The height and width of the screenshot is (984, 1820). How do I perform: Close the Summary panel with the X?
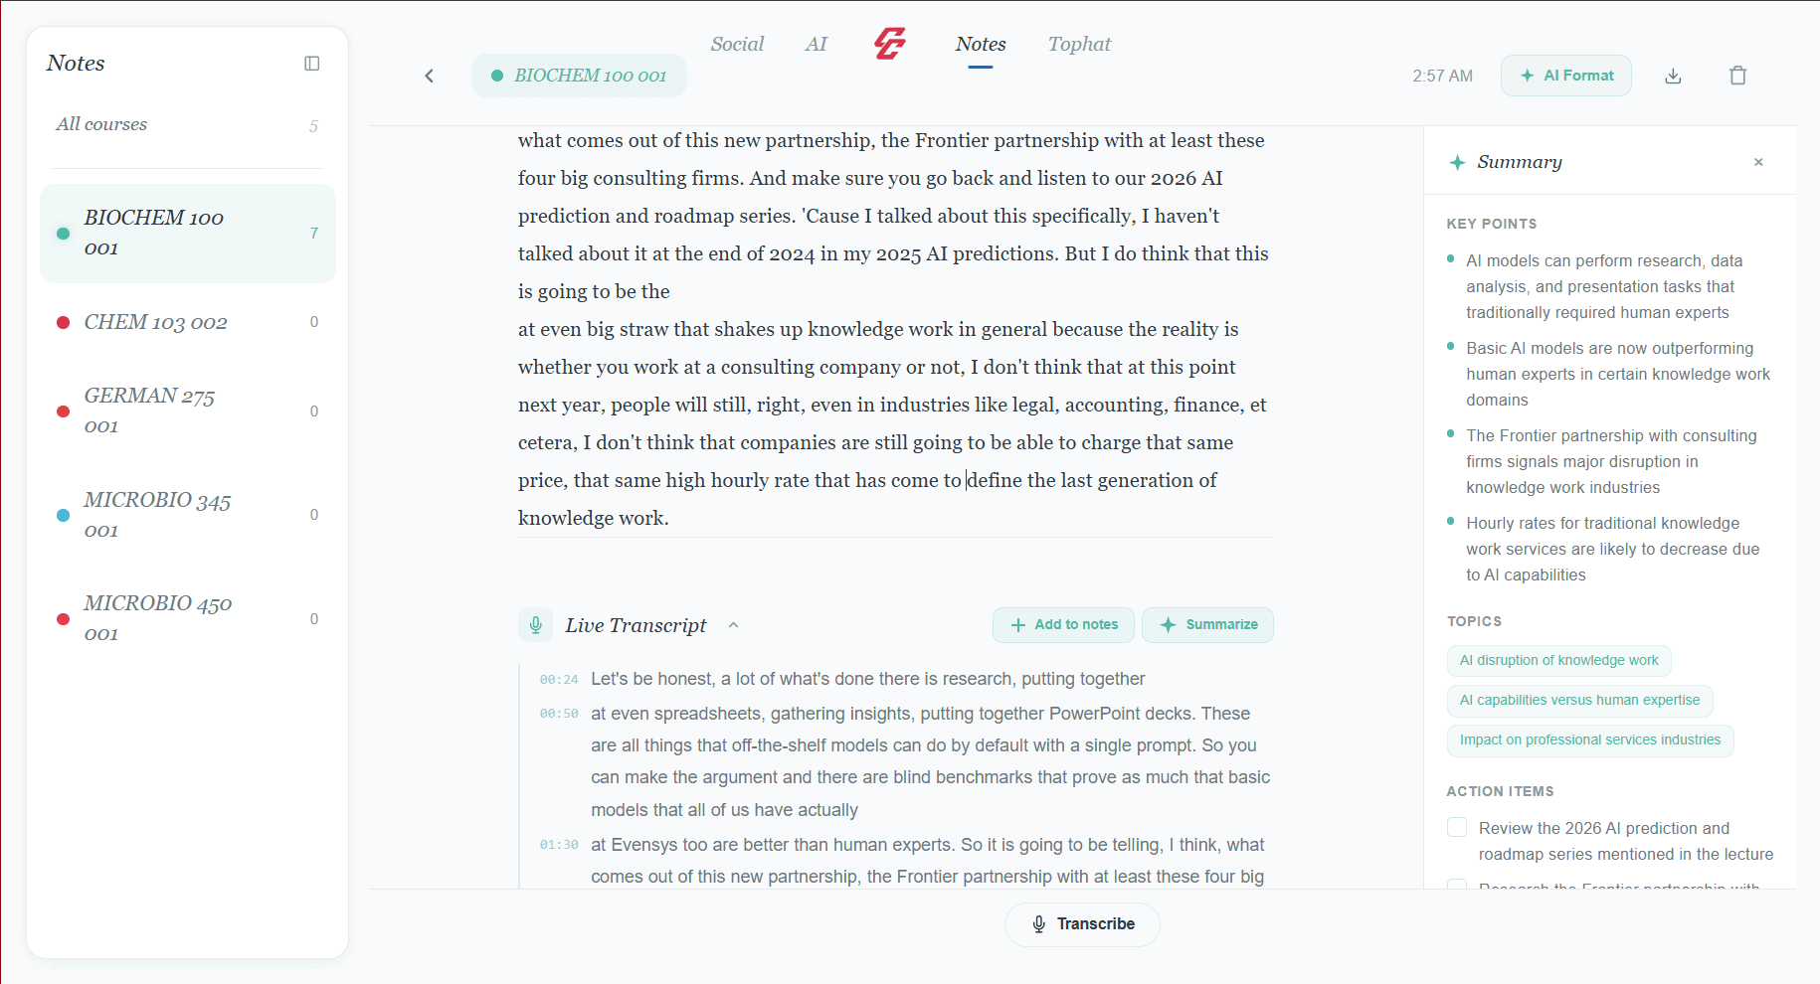(1757, 161)
